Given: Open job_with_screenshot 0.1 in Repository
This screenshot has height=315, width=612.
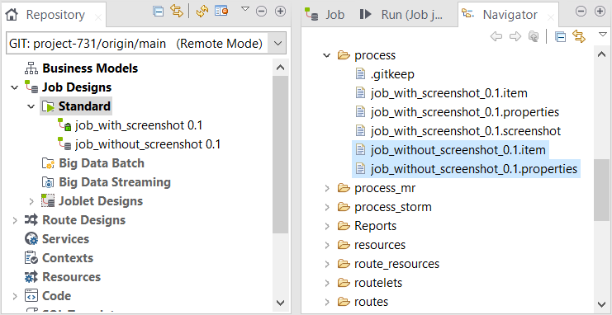Looking at the screenshot, I should [x=139, y=125].
